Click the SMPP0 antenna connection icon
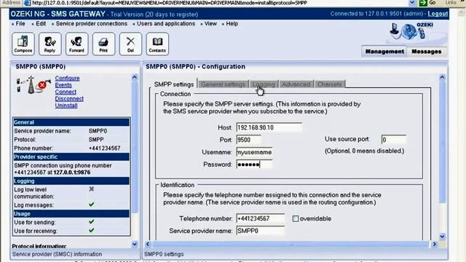466x262 pixels. click(x=33, y=84)
